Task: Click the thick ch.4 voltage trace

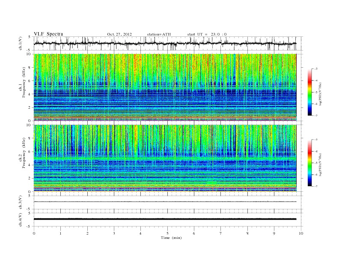Action: (x=165, y=219)
